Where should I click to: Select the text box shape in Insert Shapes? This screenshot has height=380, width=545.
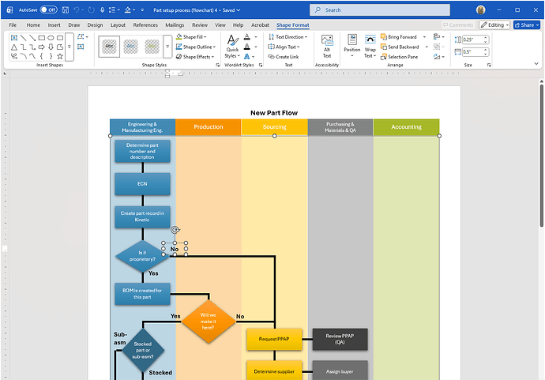[14, 38]
